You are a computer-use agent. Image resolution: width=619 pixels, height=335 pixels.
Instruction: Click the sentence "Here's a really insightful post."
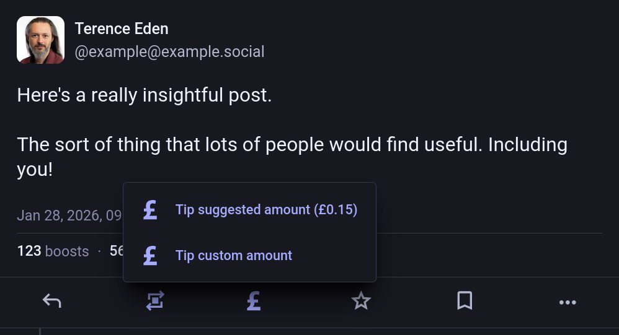pyautogui.click(x=144, y=95)
